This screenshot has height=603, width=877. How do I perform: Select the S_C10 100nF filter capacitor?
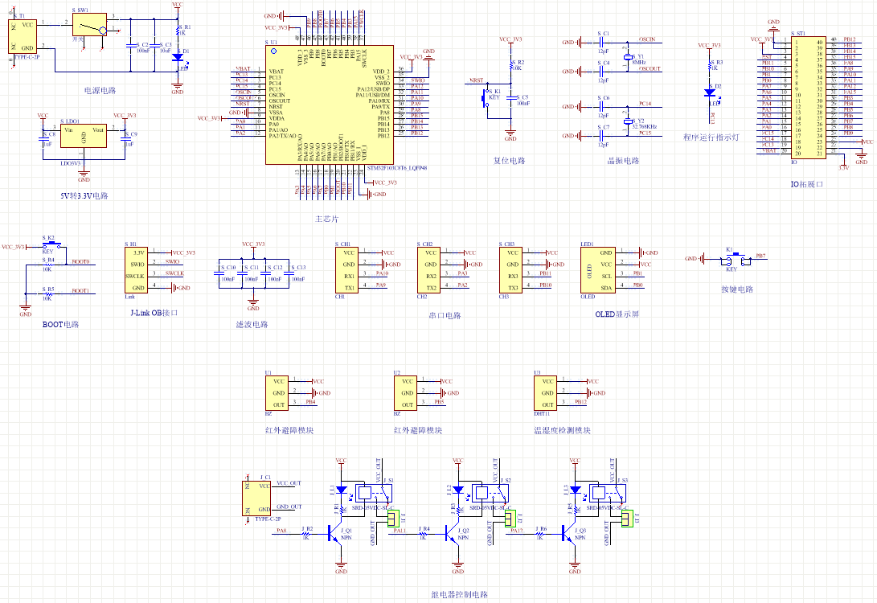point(219,273)
